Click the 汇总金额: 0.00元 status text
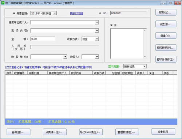 point(62,121)
